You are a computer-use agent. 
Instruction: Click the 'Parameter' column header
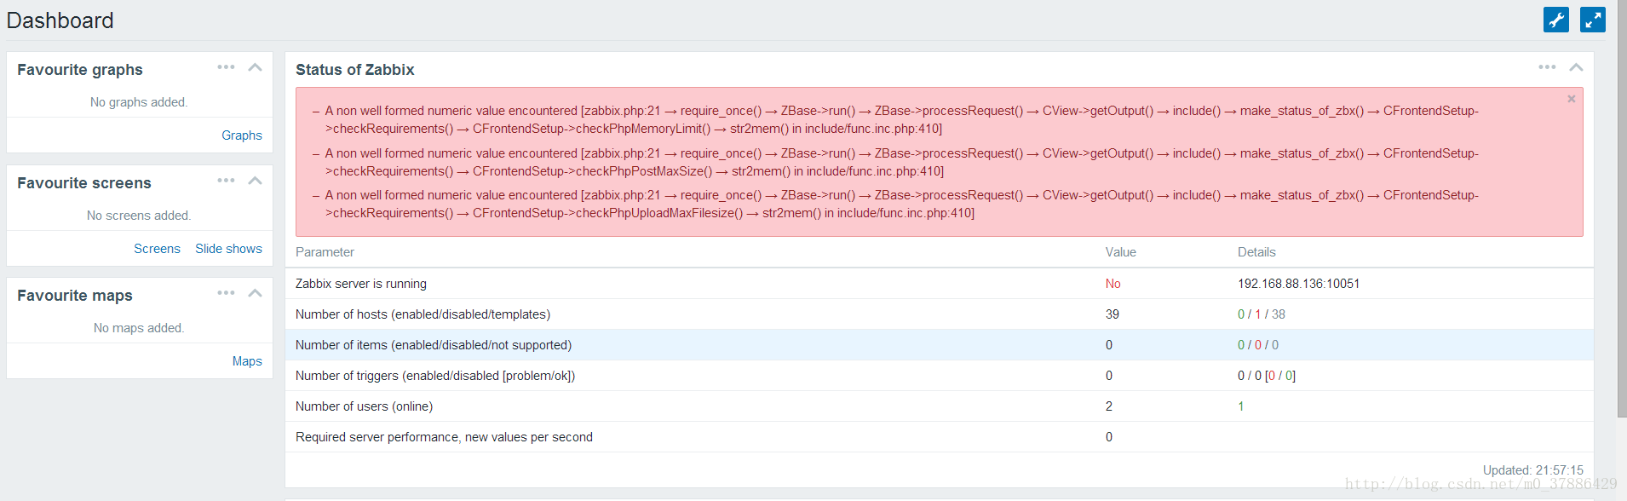click(325, 252)
